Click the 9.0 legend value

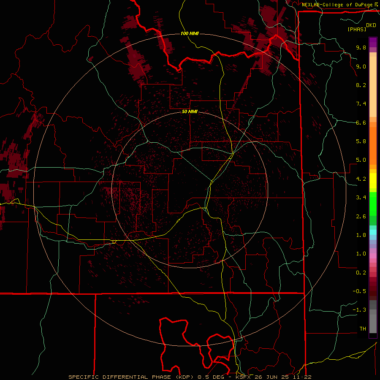361,66
